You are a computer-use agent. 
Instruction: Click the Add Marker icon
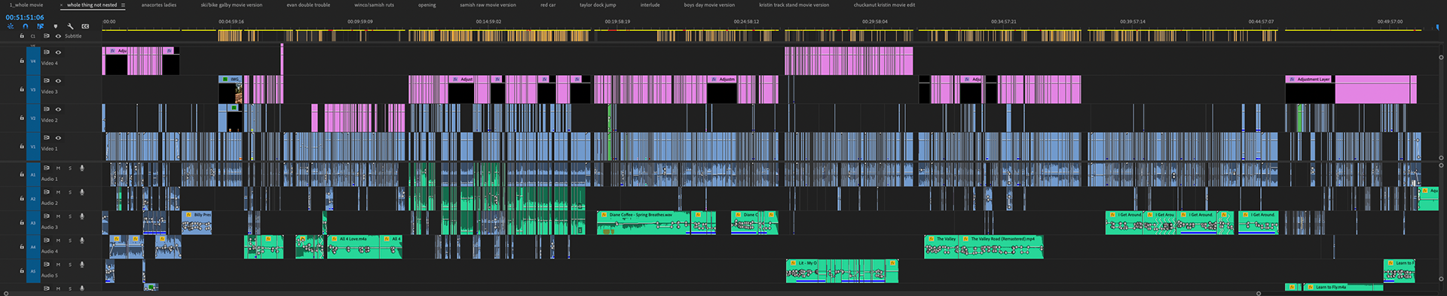point(55,26)
